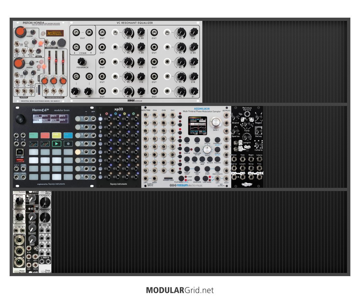Click the Melotus Versio Blend knob
The width and height of the screenshot is (360, 297).
coord(235,118)
